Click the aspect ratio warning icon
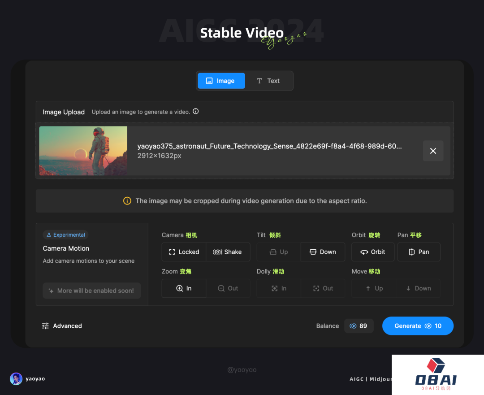 tap(127, 201)
